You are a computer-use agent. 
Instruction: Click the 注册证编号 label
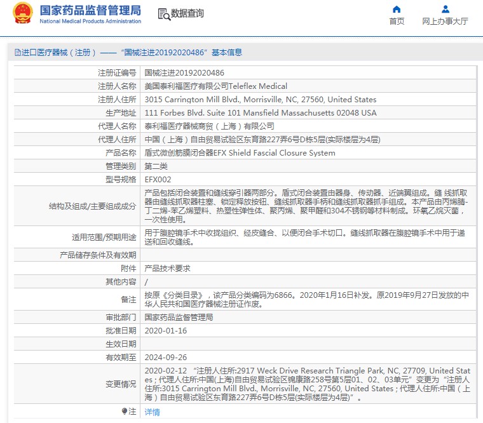pos(117,73)
